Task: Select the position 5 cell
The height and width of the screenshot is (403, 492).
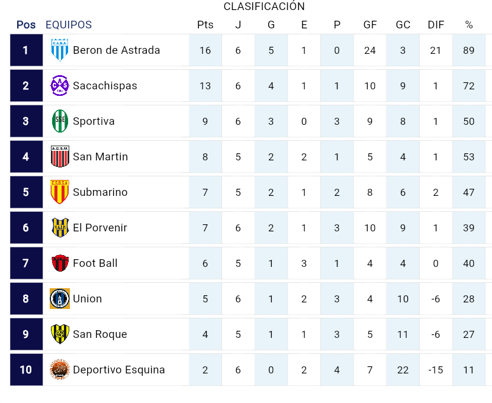Action: [27, 192]
